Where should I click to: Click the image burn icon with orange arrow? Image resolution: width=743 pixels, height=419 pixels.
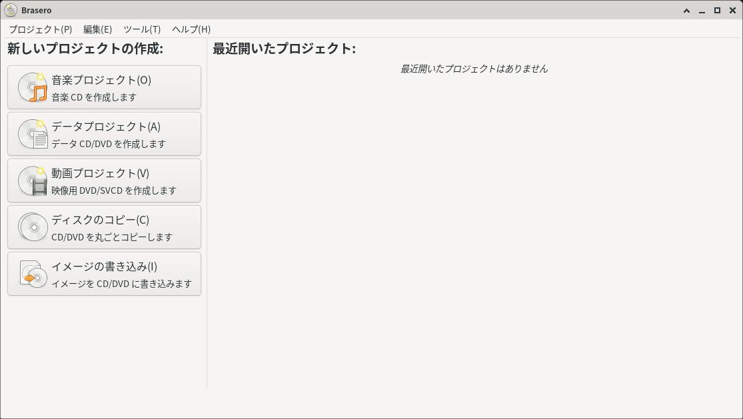click(33, 274)
